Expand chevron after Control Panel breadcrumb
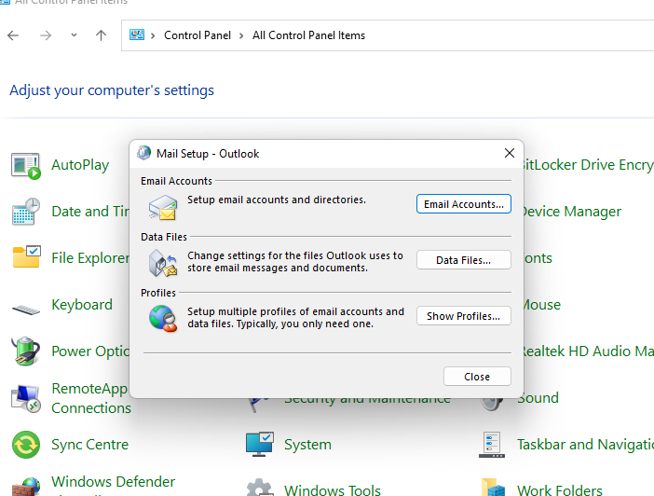The image size is (654, 496). 241,36
